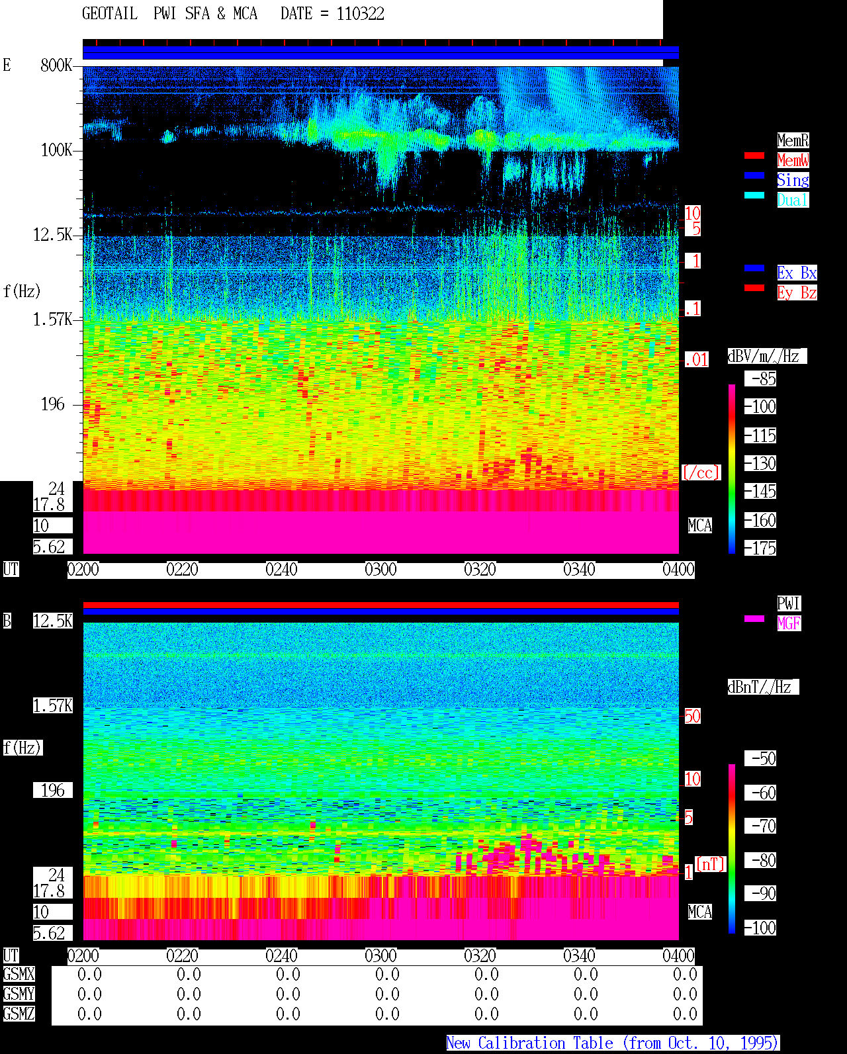847x1054 pixels.
Task: Click the -60 color scale value
Action: pos(760,793)
